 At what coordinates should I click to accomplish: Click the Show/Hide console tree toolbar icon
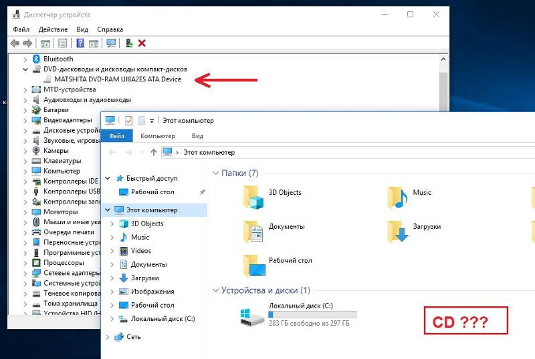coord(45,43)
